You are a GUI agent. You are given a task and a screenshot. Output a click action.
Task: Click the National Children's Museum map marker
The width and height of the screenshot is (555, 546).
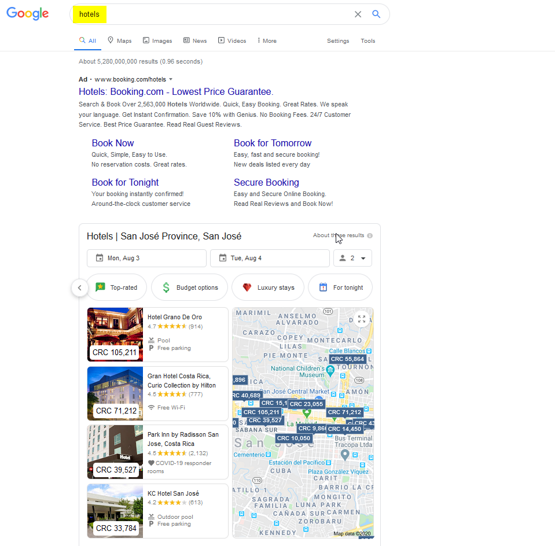tap(330, 371)
